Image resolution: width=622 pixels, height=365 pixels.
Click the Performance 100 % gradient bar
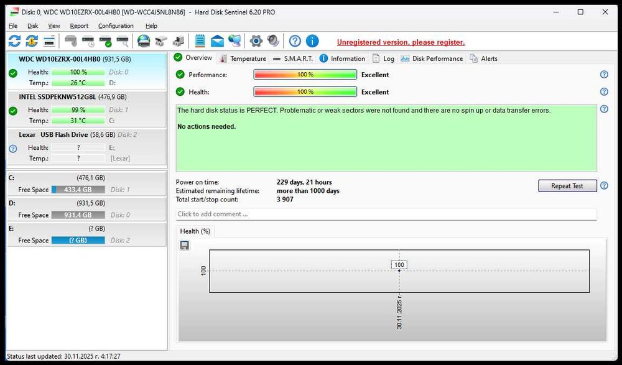pyautogui.click(x=305, y=75)
